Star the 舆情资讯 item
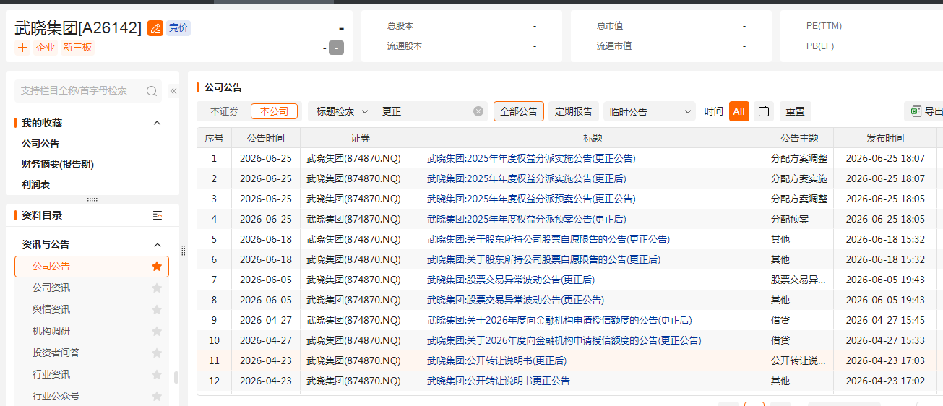 click(x=157, y=310)
